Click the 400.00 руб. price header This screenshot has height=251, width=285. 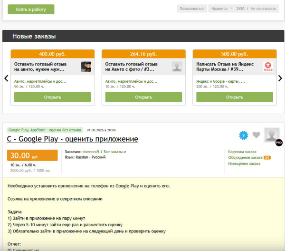click(53, 54)
